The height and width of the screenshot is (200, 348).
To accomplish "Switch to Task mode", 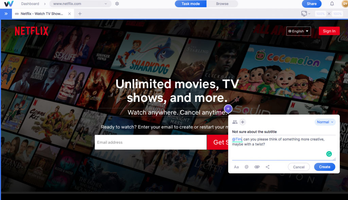I will coord(191,4).
